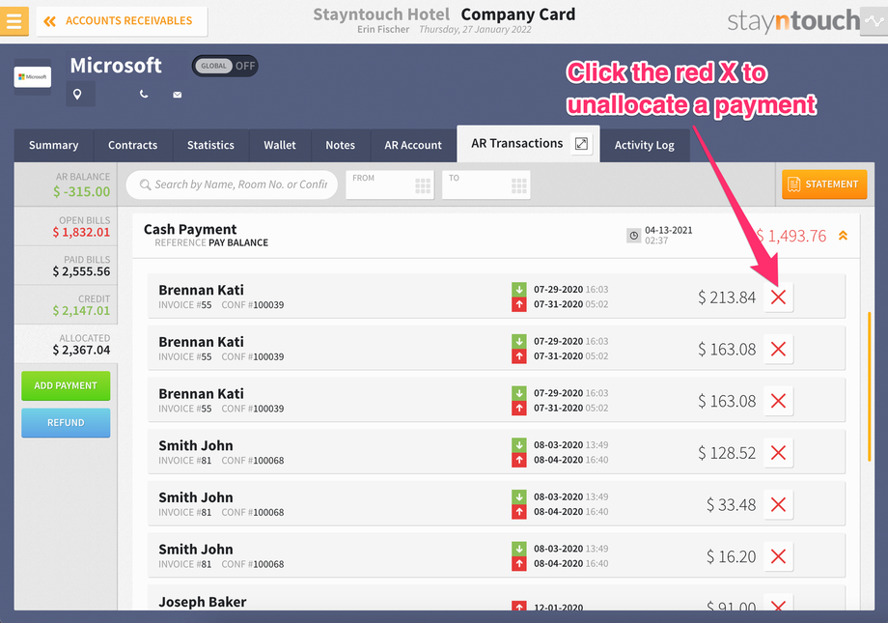Open the FROM date calendar picker
This screenshot has width=888, height=623.
(423, 186)
